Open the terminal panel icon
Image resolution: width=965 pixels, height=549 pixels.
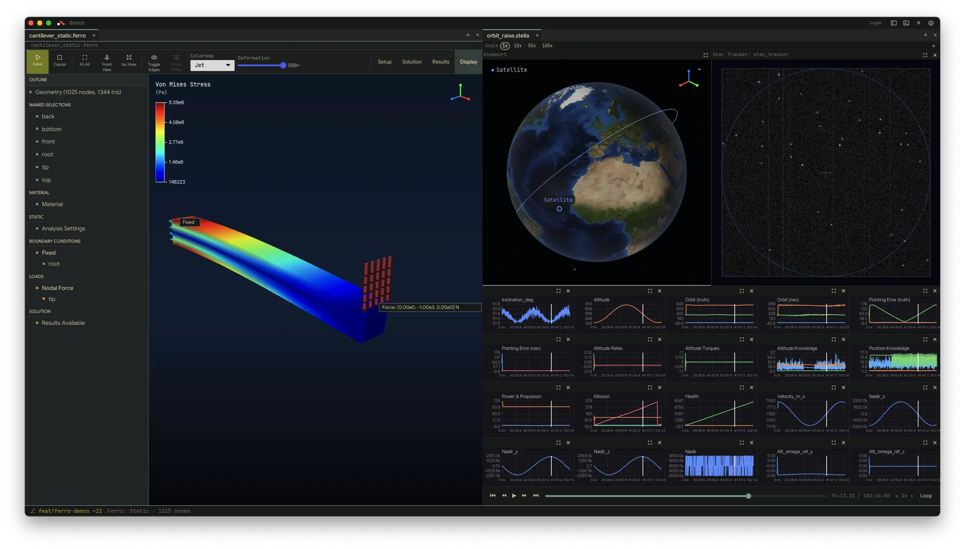pos(906,23)
